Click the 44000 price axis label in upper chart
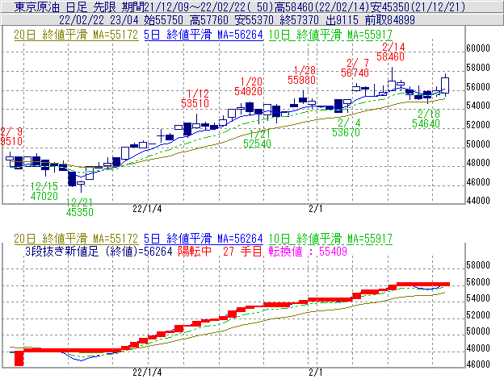The image size is (504, 383). click(478, 201)
